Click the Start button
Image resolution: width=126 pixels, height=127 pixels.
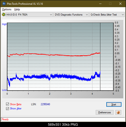(114, 104)
